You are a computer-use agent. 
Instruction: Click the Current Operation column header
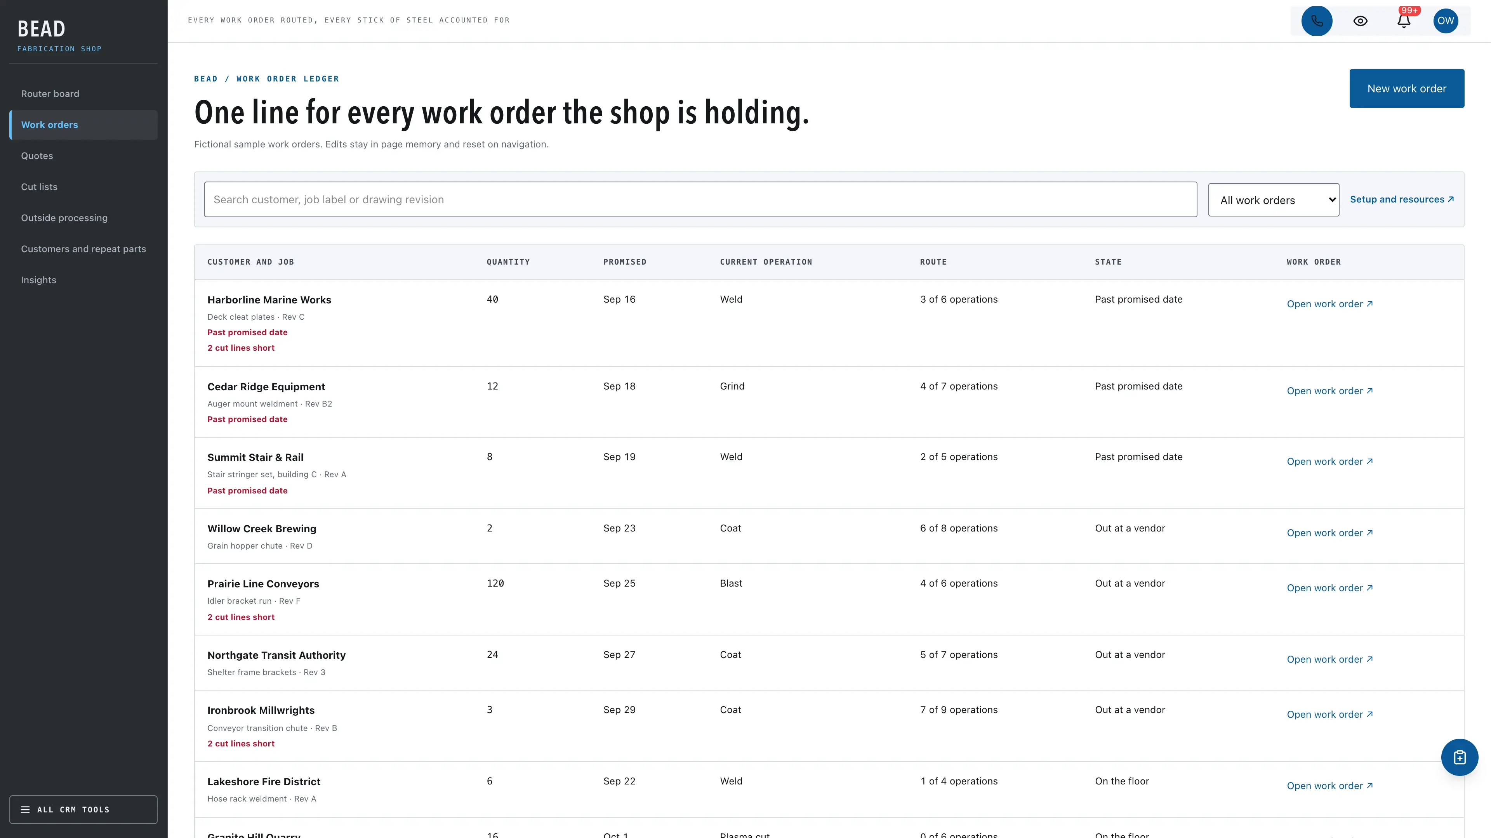click(x=766, y=262)
